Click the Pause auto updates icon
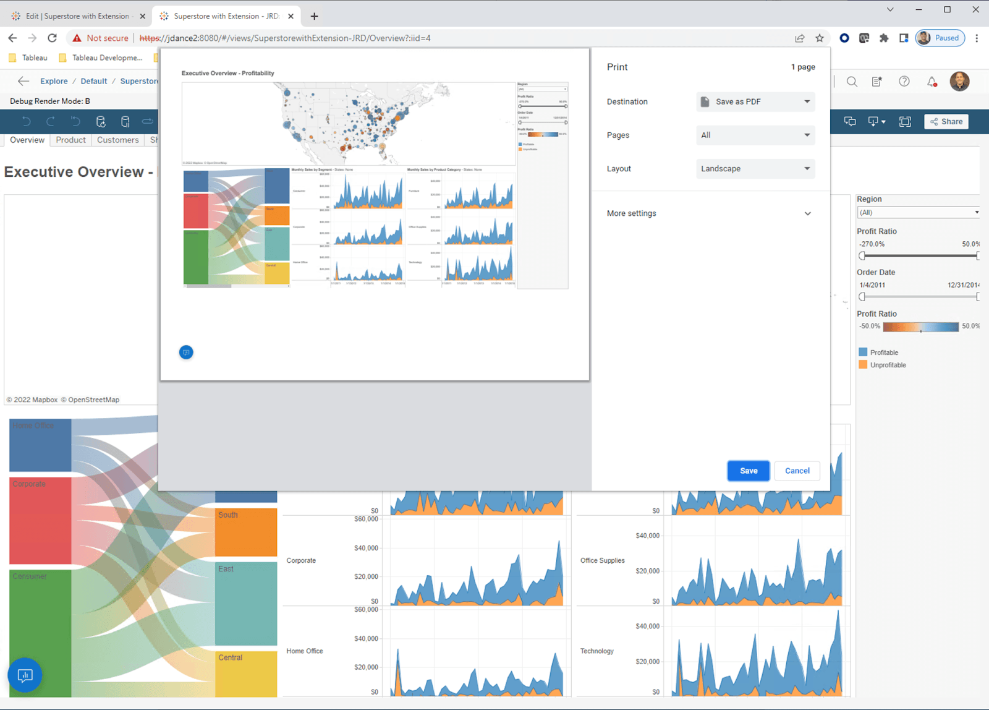The height and width of the screenshot is (710, 989). pyautogui.click(x=125, y=122)
